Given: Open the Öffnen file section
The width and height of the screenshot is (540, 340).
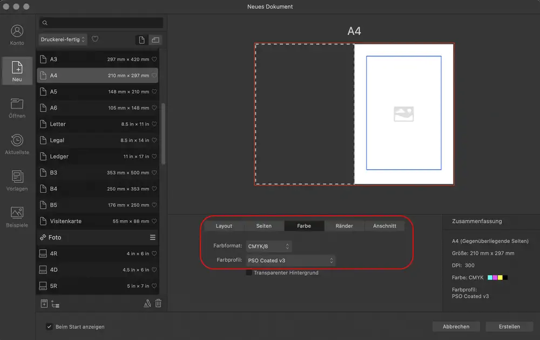Looking at the screenshot, I should [17, 108].
